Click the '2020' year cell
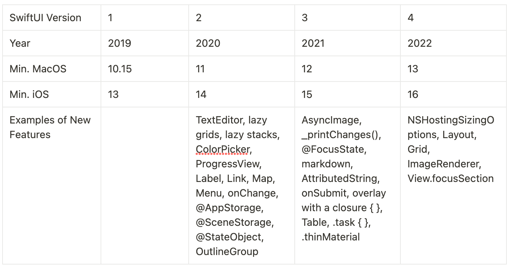 pos(208,43)
